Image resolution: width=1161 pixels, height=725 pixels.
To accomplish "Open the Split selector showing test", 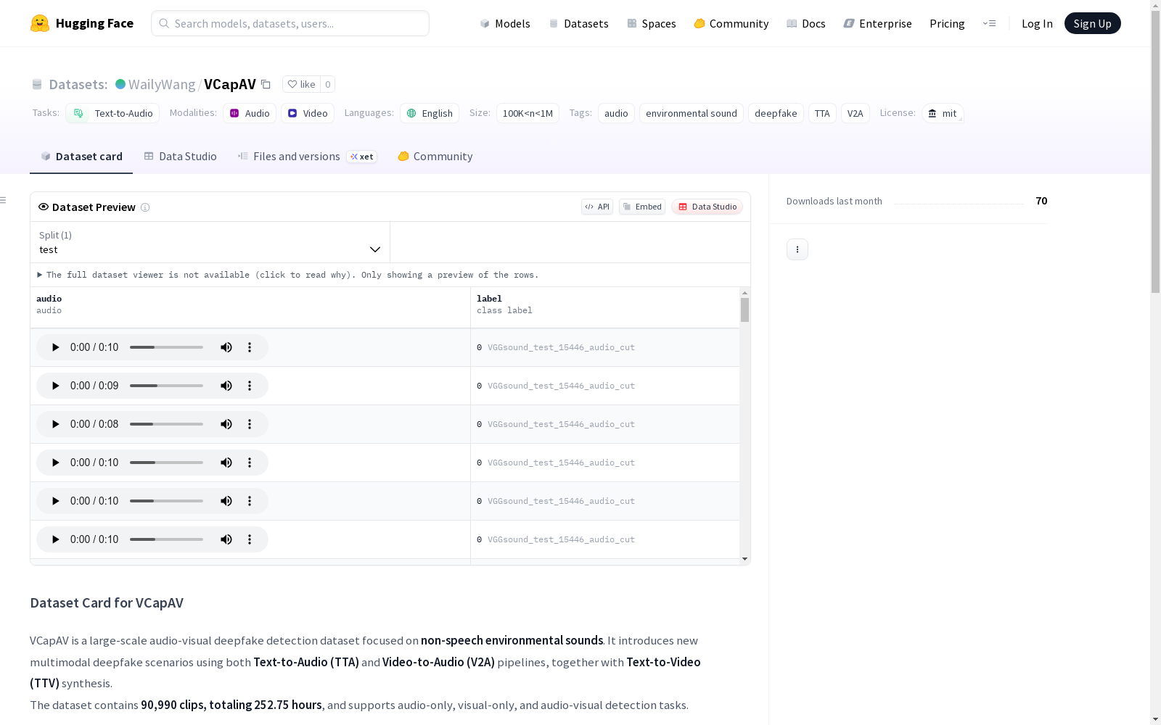I will (210, 242).
